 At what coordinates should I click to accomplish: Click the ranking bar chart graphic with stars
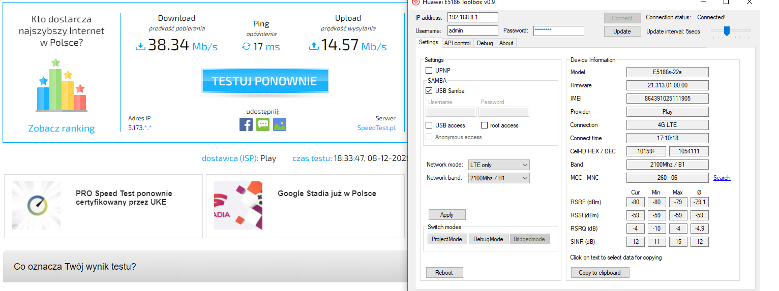(x=61, y=85)
